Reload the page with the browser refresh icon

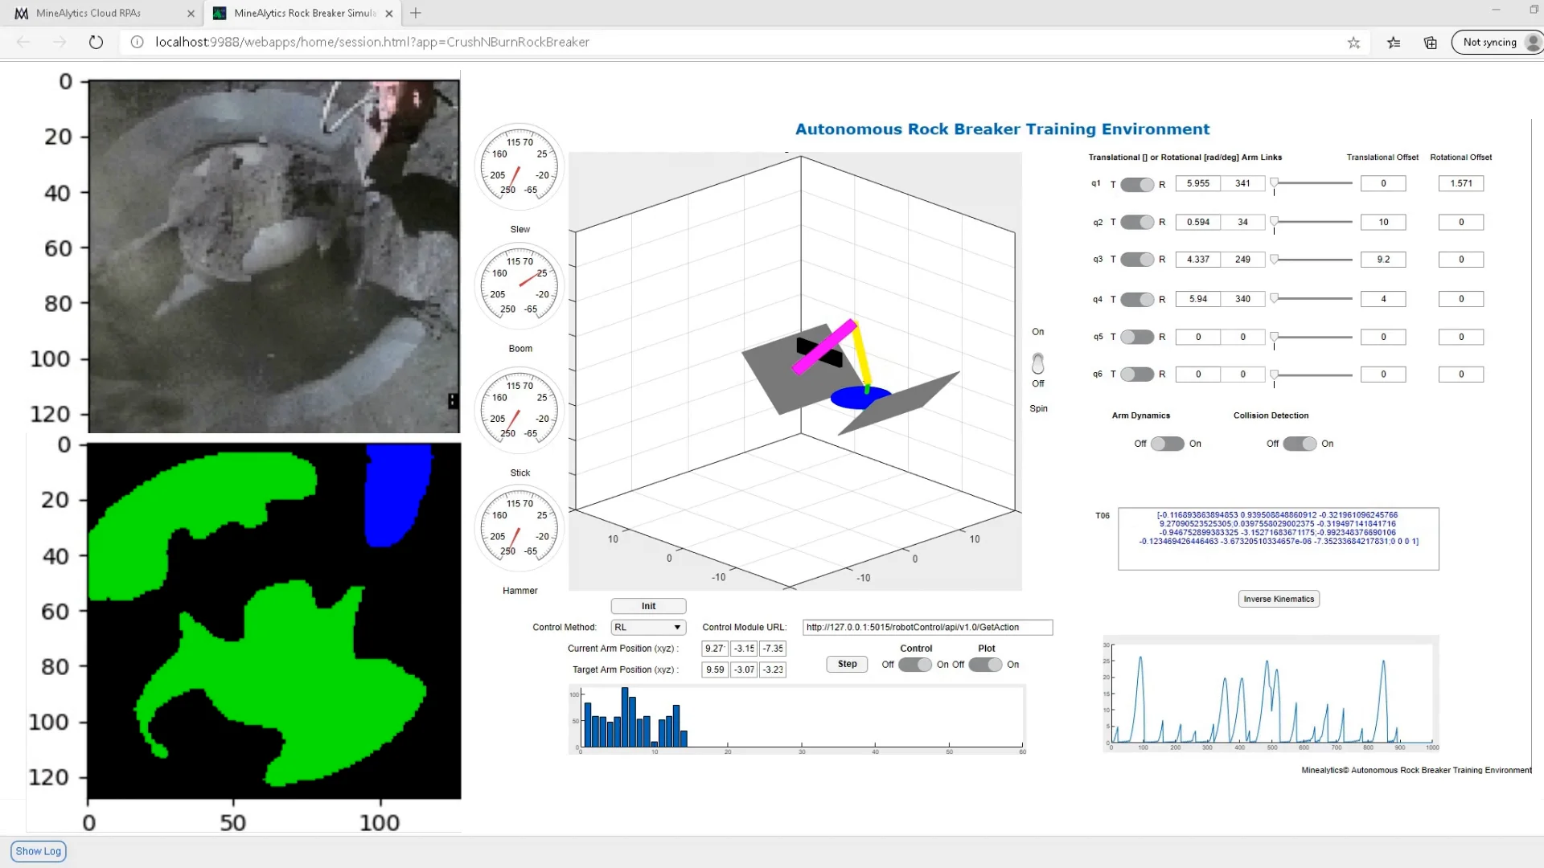pos(96,42)
